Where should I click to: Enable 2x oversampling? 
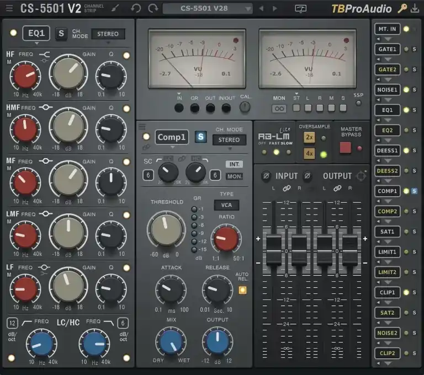click(x=309, y=137)
